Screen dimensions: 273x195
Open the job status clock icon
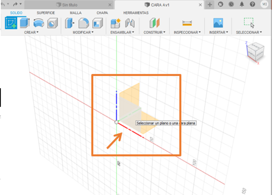tap(231, 4)
